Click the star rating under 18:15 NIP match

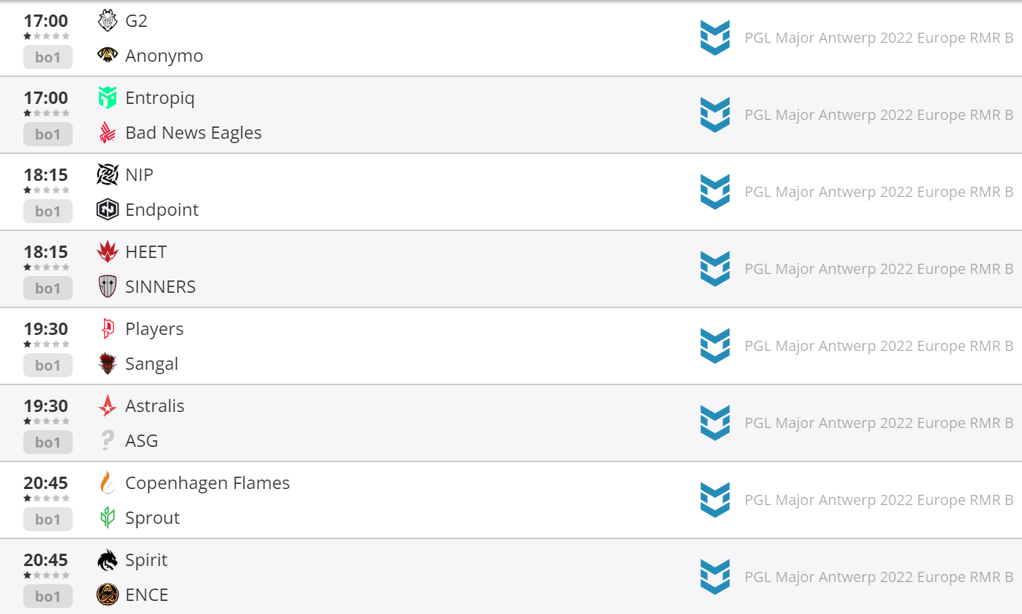[47, 190]
